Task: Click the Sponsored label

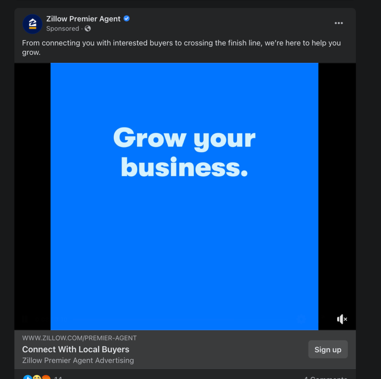Action: 63,29
